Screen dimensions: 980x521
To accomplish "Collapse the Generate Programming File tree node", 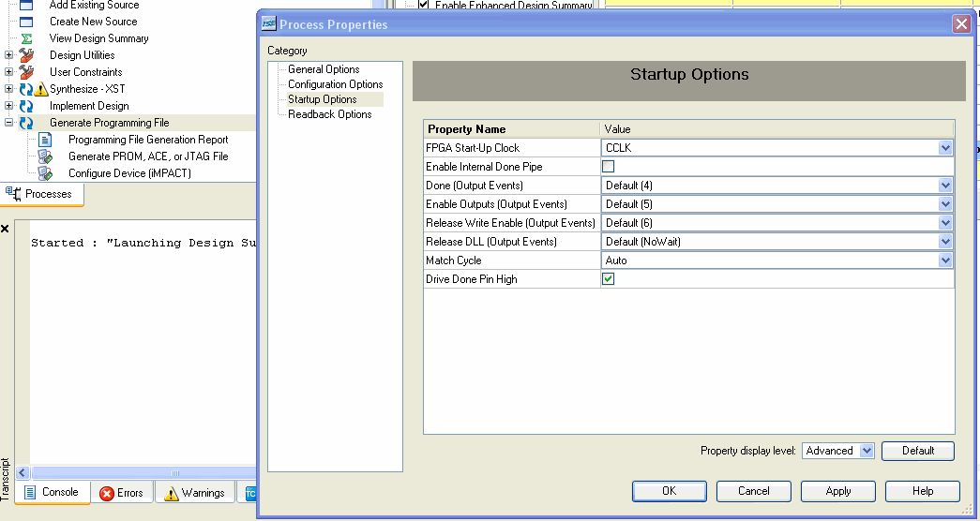I will (9, 123).
